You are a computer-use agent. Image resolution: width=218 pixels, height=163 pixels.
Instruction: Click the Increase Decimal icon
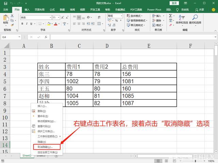109,25
